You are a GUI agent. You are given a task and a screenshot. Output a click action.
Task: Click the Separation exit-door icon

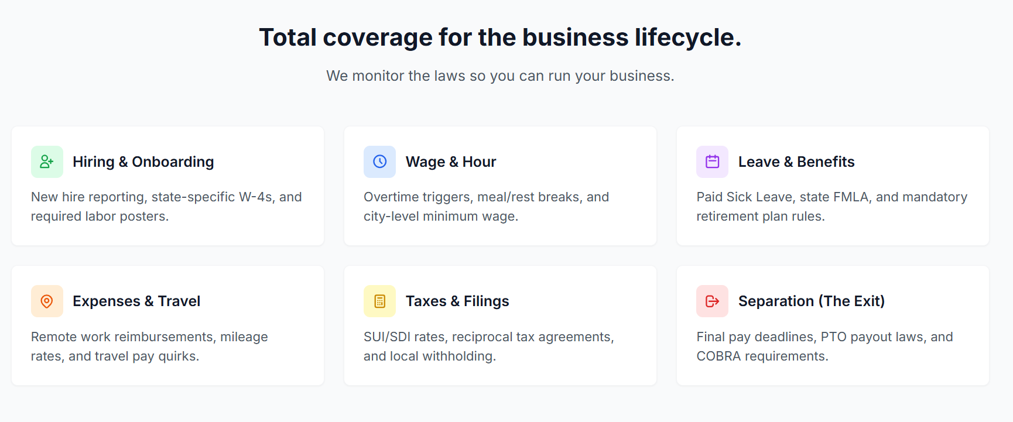(x=712, y=301)
